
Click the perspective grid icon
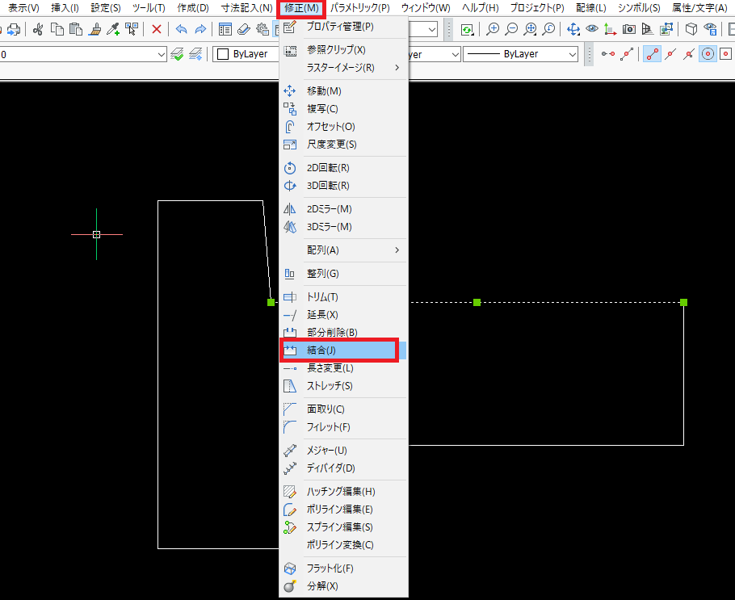tap(647, 30)
